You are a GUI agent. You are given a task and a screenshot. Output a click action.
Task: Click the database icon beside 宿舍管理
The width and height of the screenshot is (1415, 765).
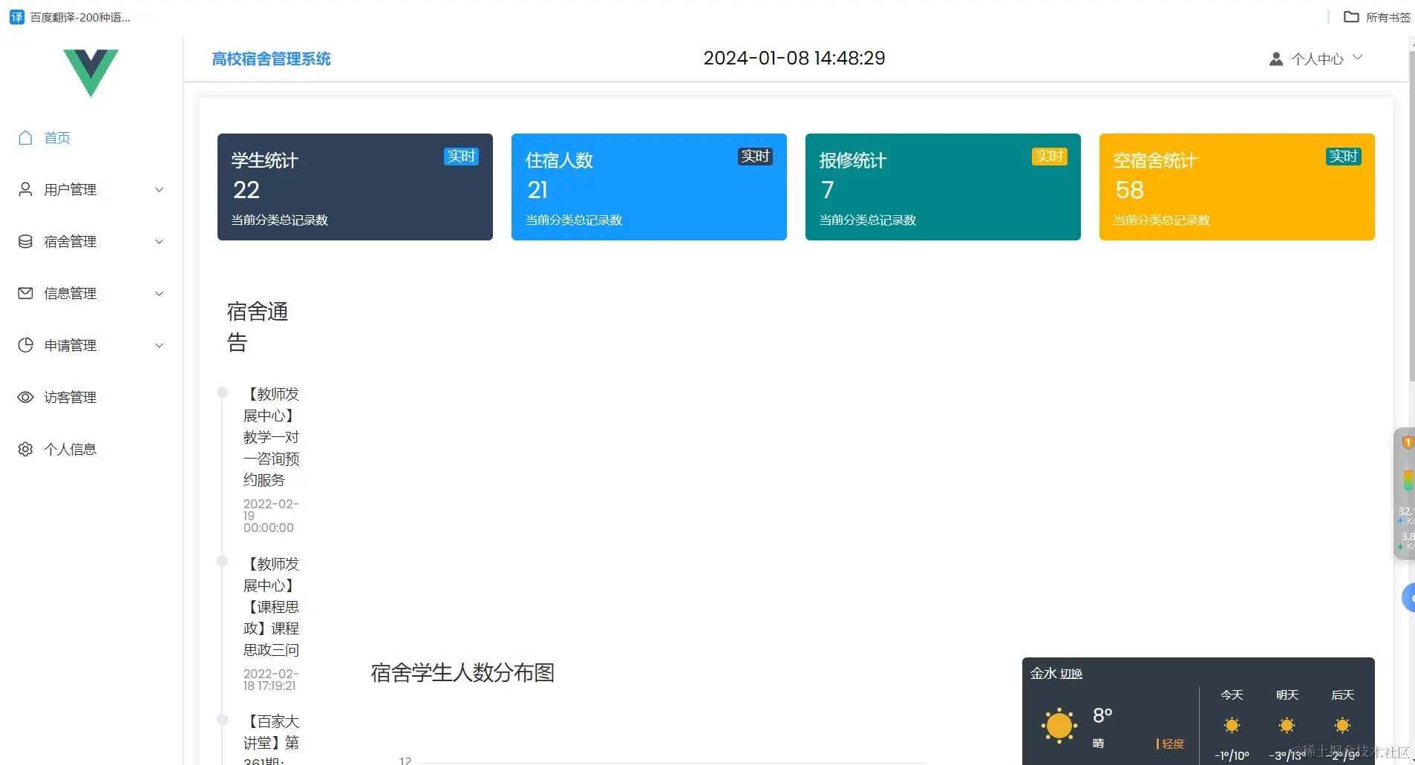25,241
